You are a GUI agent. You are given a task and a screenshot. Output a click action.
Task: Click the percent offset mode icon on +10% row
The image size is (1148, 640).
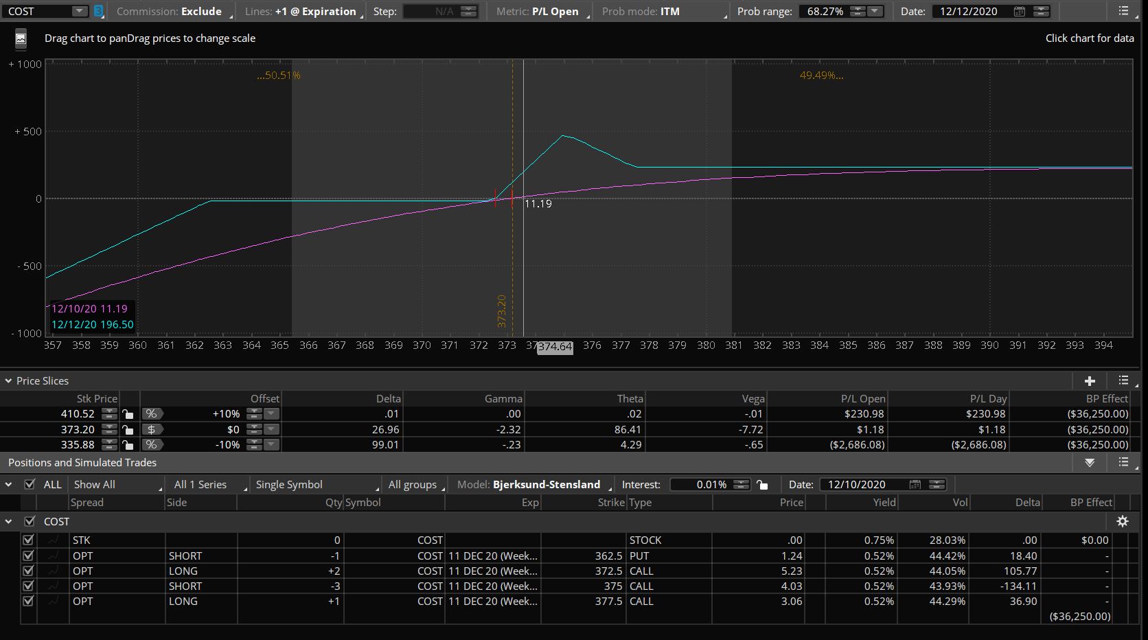click(151, 414)
